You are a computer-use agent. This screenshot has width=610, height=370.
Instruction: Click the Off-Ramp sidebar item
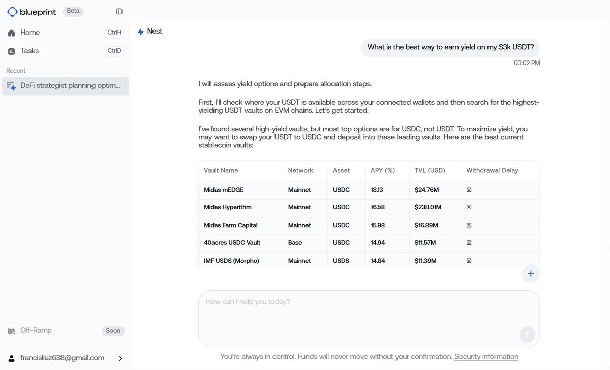point(66,331)
